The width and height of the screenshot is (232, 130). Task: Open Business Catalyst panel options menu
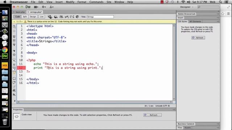(218, 124)
